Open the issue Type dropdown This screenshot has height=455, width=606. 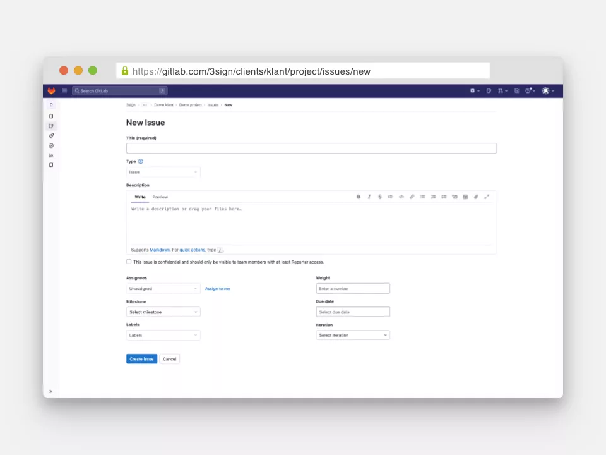coord(163,172)
